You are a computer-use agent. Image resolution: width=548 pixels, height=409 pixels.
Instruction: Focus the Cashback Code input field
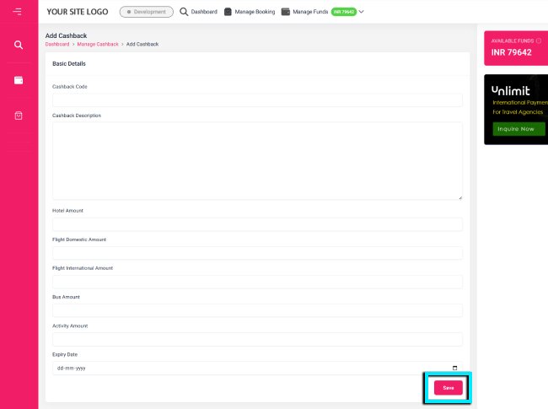[257, 100]
